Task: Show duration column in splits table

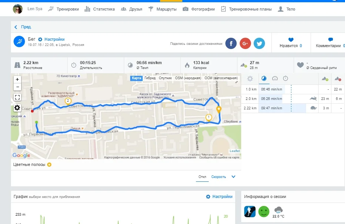Action: tap(285, 78)
